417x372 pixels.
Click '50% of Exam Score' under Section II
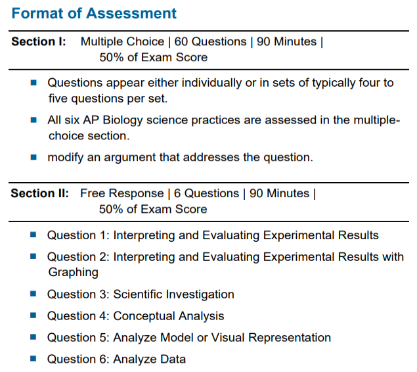(x=153, y=209)
